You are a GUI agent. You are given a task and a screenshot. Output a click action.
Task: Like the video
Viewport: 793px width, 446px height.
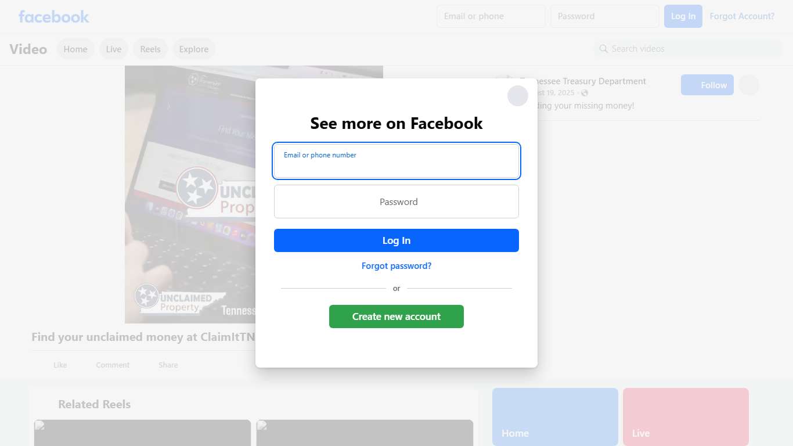point(60,365)
